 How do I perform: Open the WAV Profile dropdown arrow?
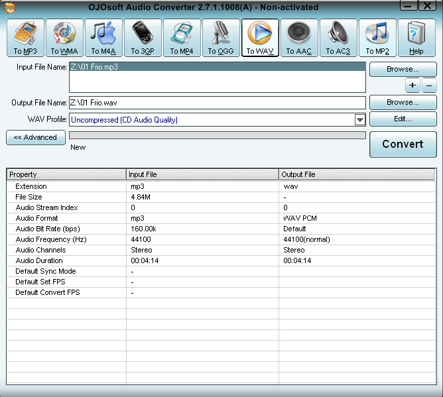pyautogui.click(x=359, y=120)
